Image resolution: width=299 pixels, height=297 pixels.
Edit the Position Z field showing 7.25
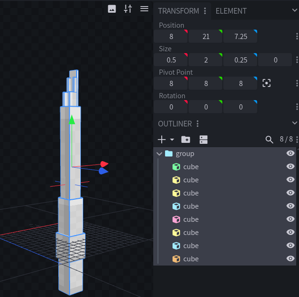coord(240,36)
